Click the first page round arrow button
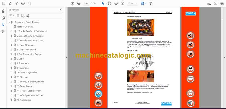This screenshot has height=109, width=226. click(x=190, y=35)
